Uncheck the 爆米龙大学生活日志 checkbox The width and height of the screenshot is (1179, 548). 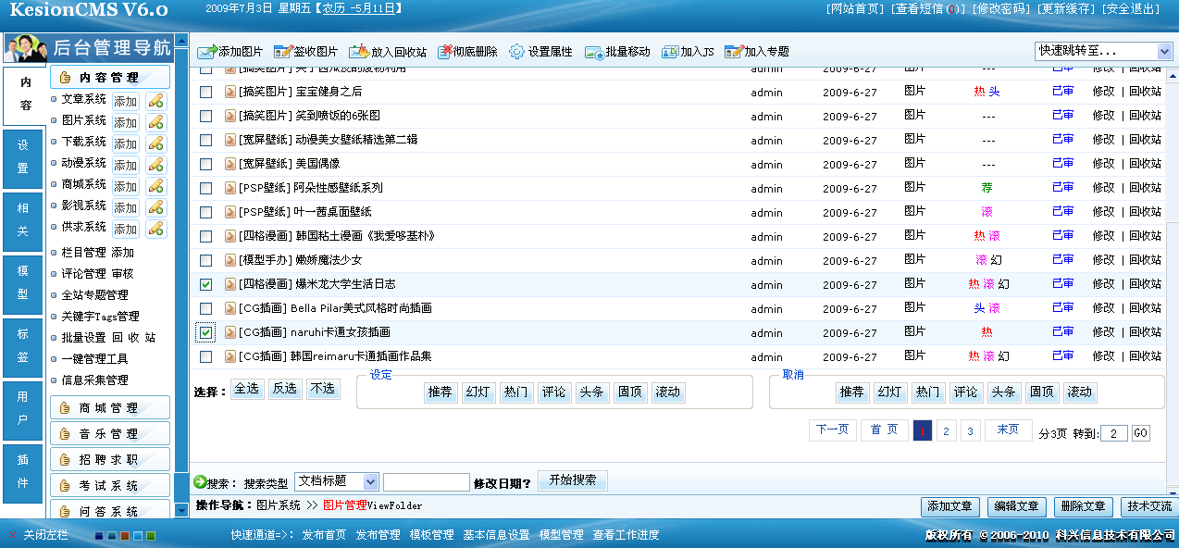coord(206,284)
